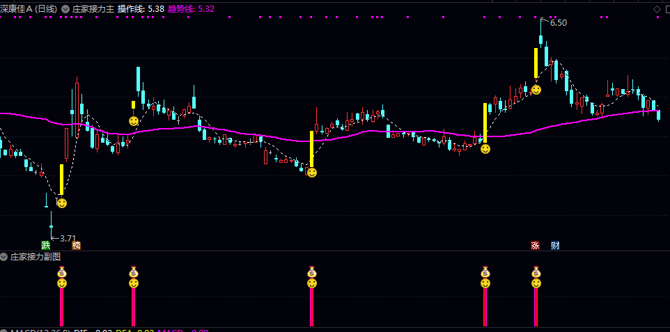
Task: Click fifth pink signal bar in 庄家接力副图
Action: tap(536, 307)
